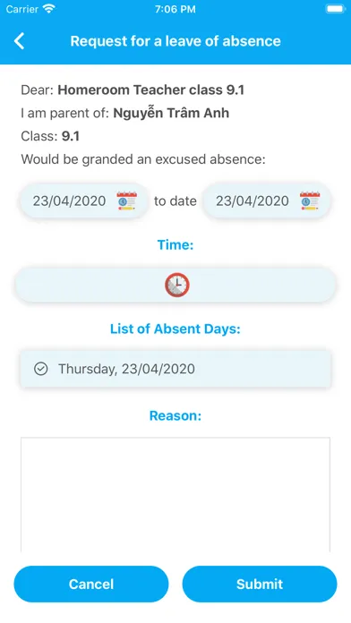The image size is (351, 623).
Task: Select the start date field 23/04/2020
Action: [84, 201]
